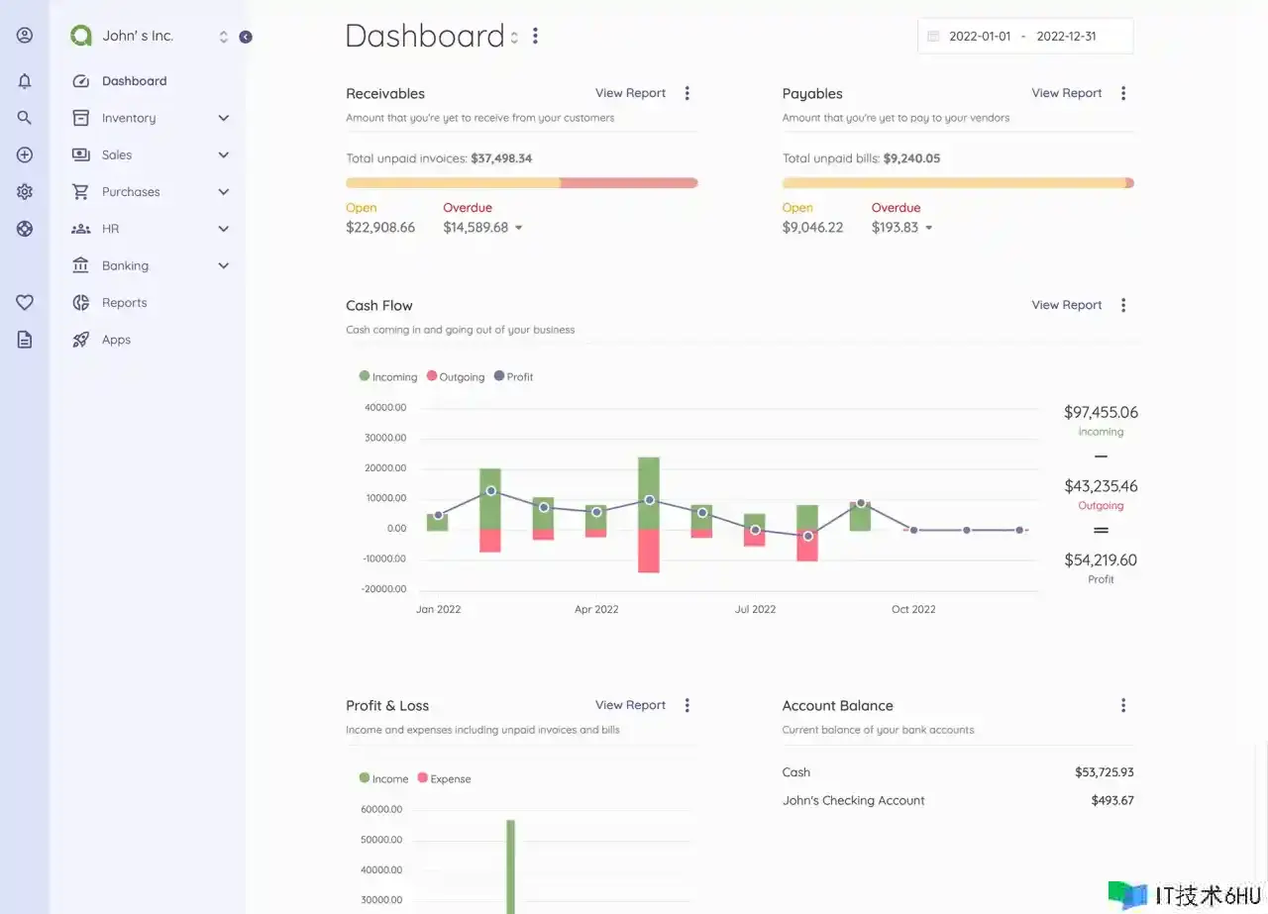
Task: Expand the Banking menu chevron
Action: point(224,266)
